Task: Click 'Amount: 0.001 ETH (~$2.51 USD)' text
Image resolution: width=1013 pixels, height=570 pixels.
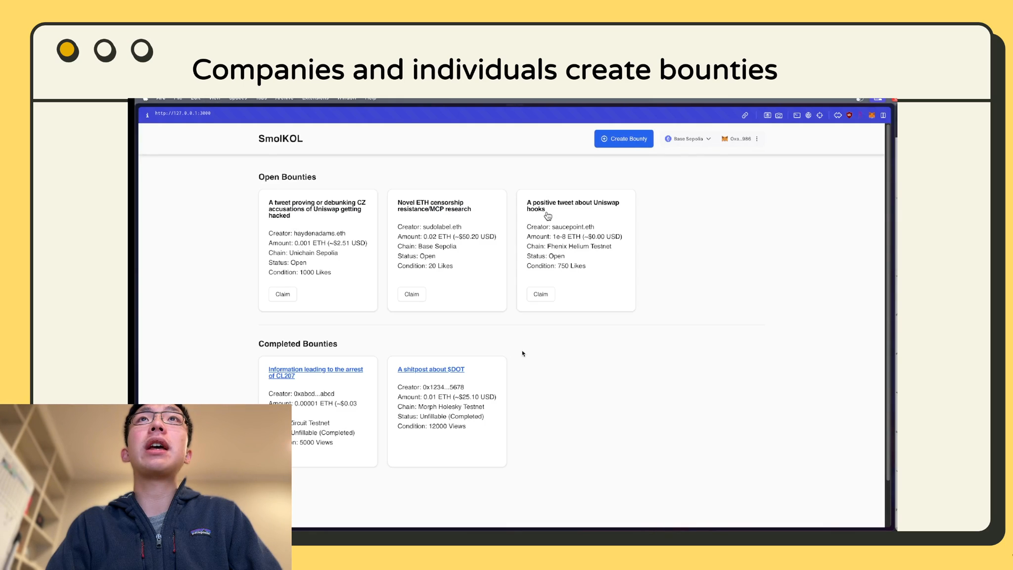Action: click(318, 243)
